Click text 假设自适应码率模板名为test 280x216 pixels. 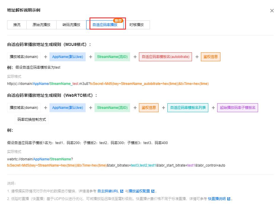38,67
